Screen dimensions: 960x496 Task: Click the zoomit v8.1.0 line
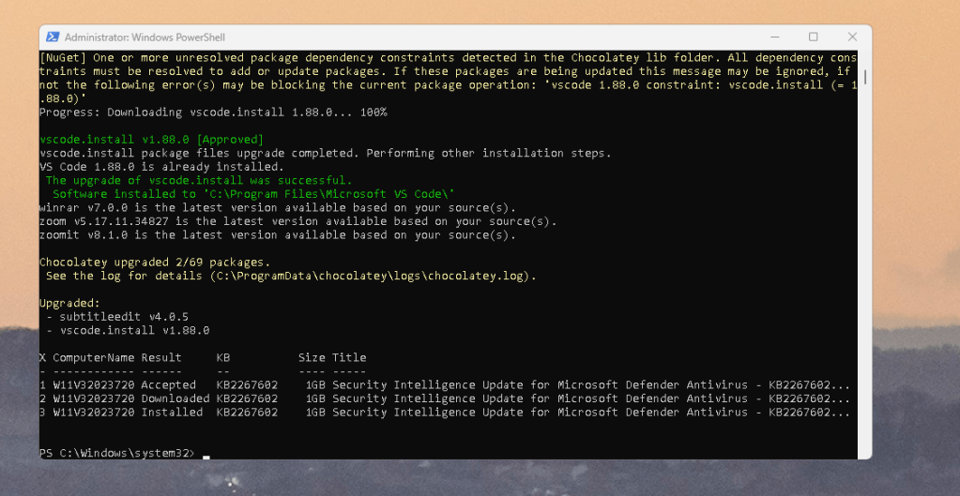tap(278, 234)
